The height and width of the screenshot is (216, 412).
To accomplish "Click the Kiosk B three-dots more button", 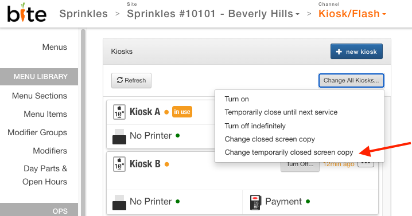I will tap(366, 164).
